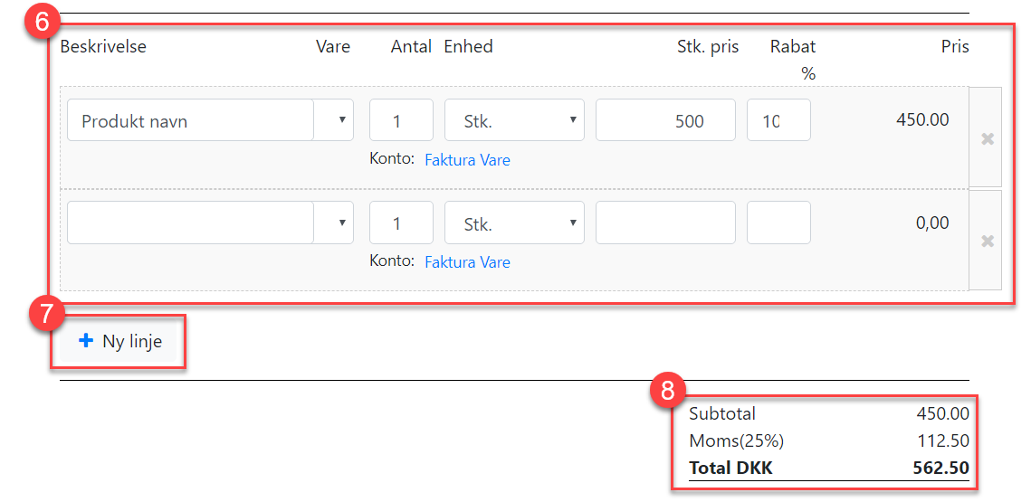Remove the second invoice line via x icon

pyautogui.click(x=987, y=242)
